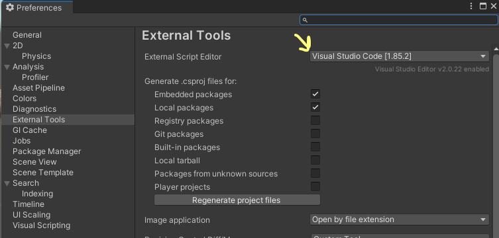Collapse the Analysis category arrow
The height and width of the screenshot is (238, 499).
(x=7, y=67)
